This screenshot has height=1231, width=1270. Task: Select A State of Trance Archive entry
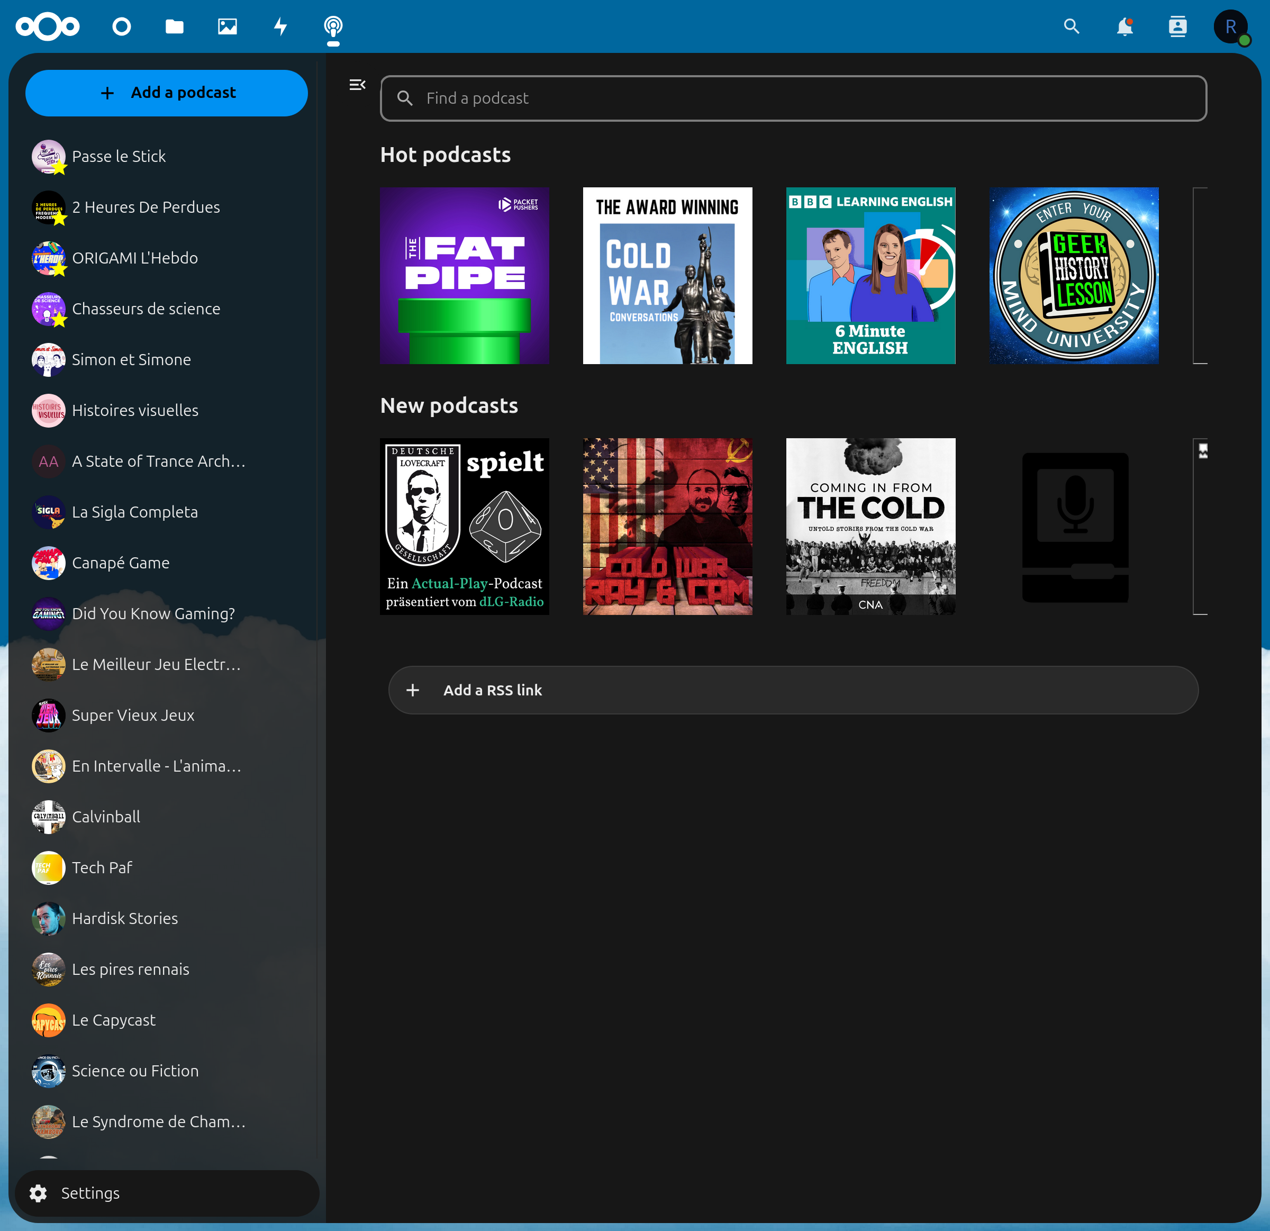click(167, 461)
